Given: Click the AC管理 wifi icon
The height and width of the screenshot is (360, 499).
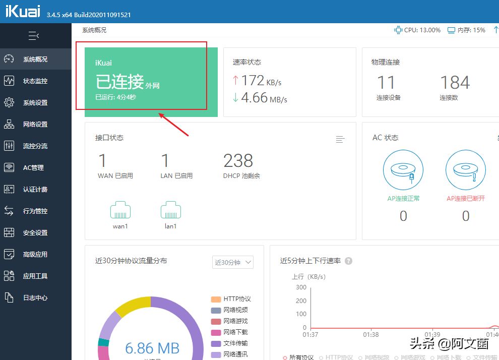Looking at the screenshot, I should coord(9,167).
